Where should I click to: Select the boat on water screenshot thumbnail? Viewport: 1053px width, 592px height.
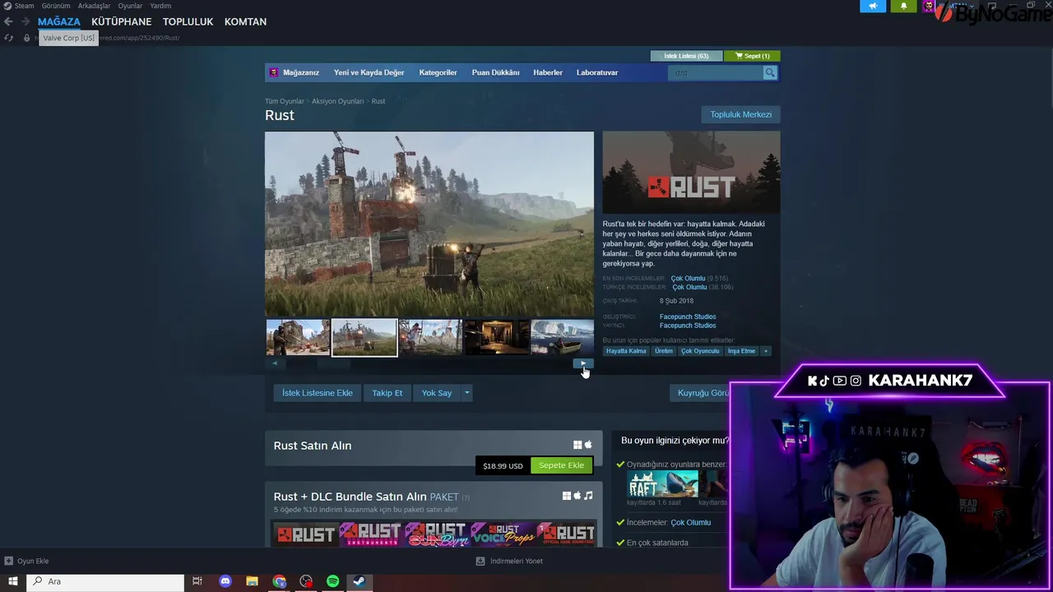562,338
